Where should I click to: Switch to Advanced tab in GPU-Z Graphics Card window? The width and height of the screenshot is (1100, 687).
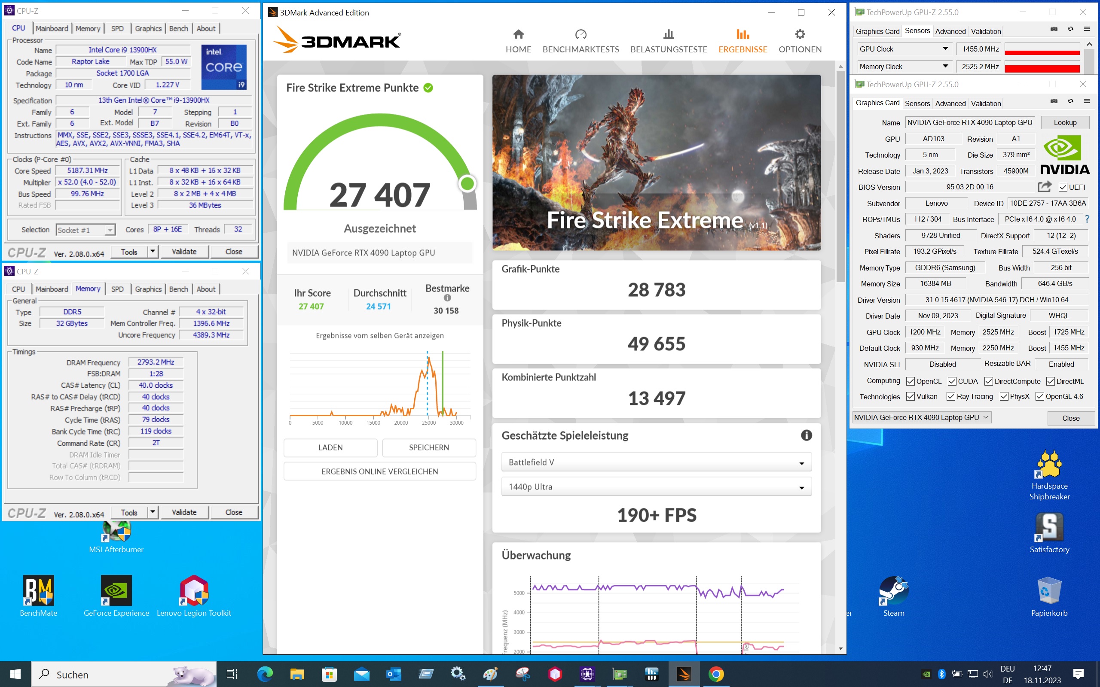pyautogui.click(x=950, y=103)
